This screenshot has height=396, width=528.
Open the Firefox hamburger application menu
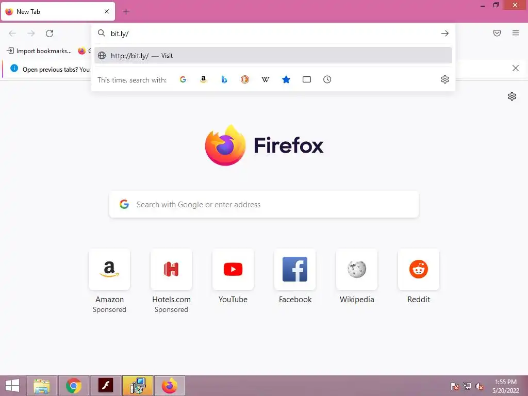point(516,33)
